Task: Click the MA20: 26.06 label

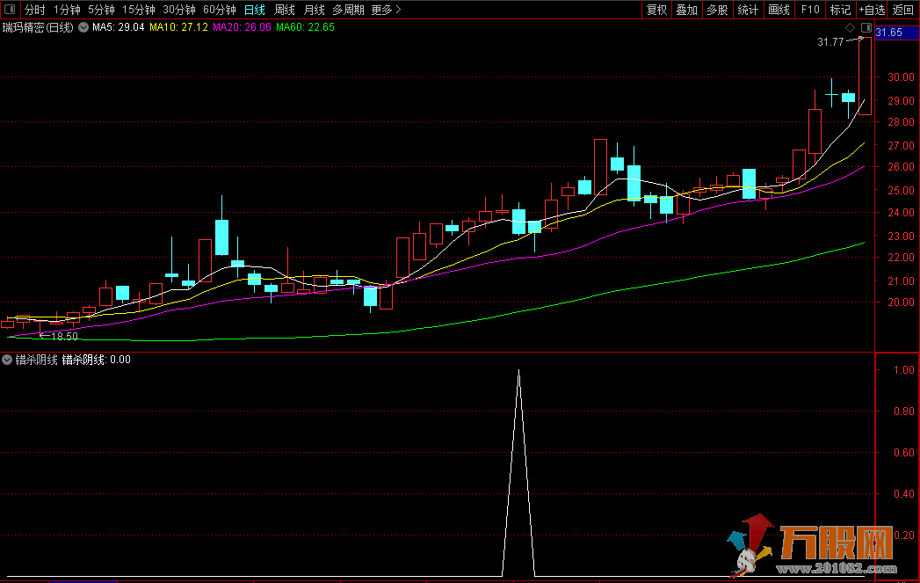Action: 242,27
